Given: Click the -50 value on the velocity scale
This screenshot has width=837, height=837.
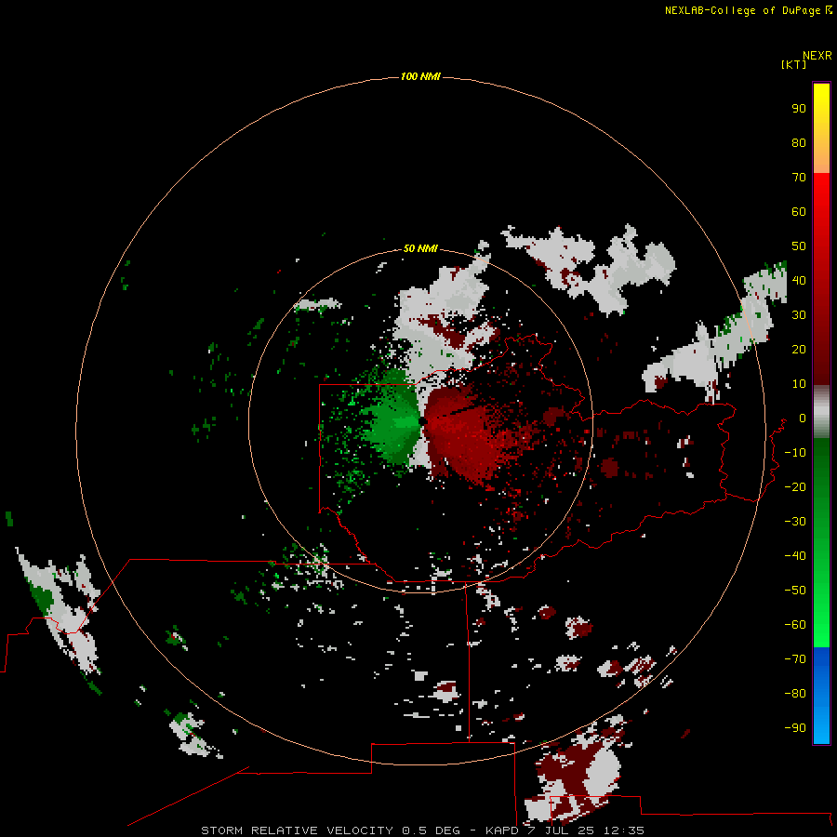Looking at the screenshot, I should 795,590.
